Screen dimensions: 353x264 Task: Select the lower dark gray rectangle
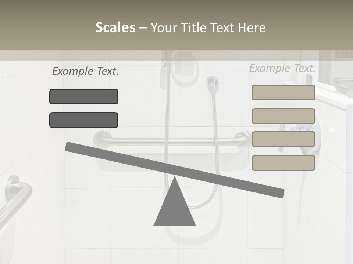click(x=84, y=120)
